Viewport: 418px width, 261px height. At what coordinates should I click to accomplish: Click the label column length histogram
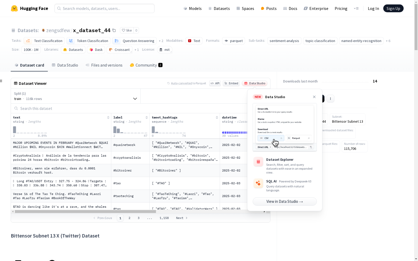point(130,130)
